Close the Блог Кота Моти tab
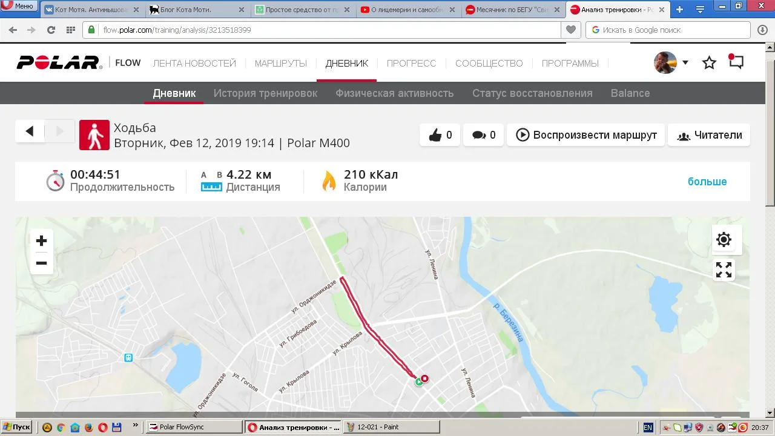This screenshot has height=436, width=775. (x=242, y=10)
